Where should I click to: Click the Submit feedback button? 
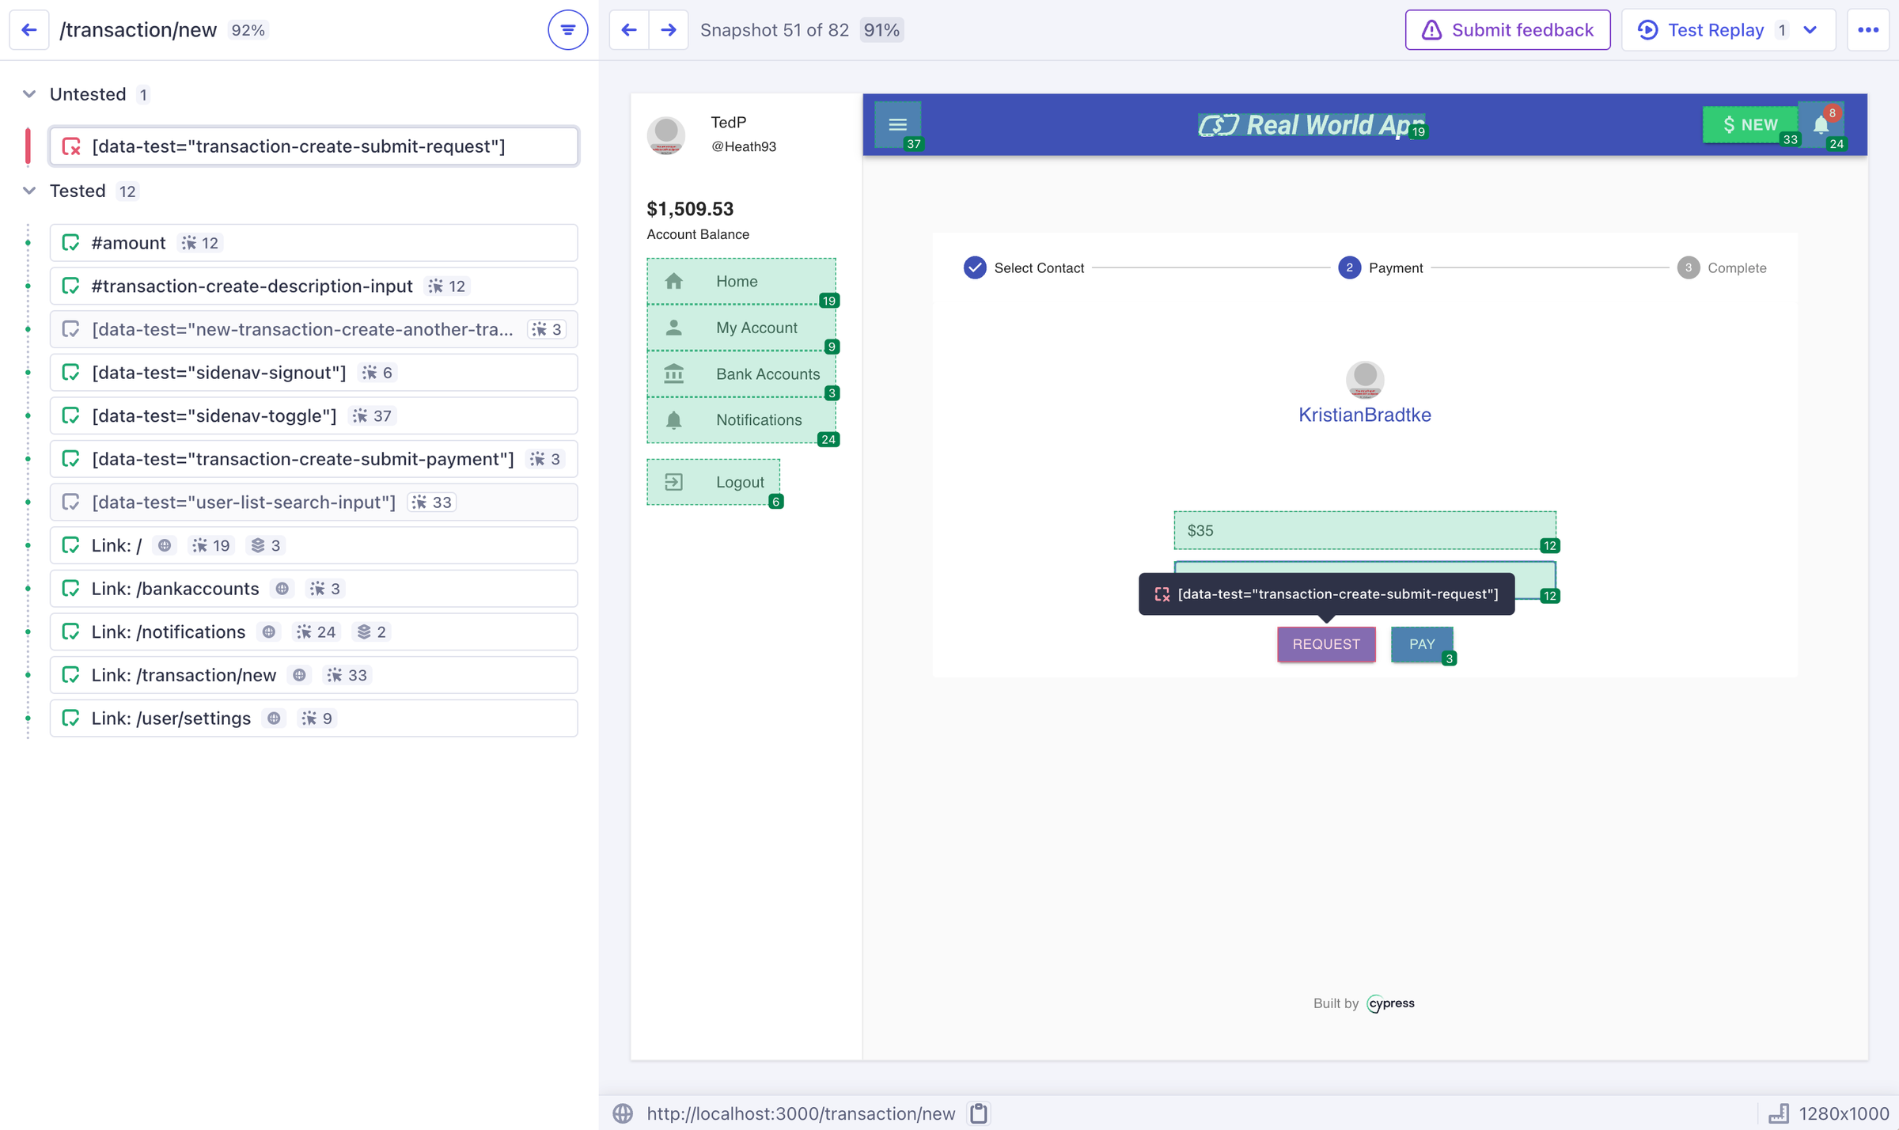point(1507,30)
